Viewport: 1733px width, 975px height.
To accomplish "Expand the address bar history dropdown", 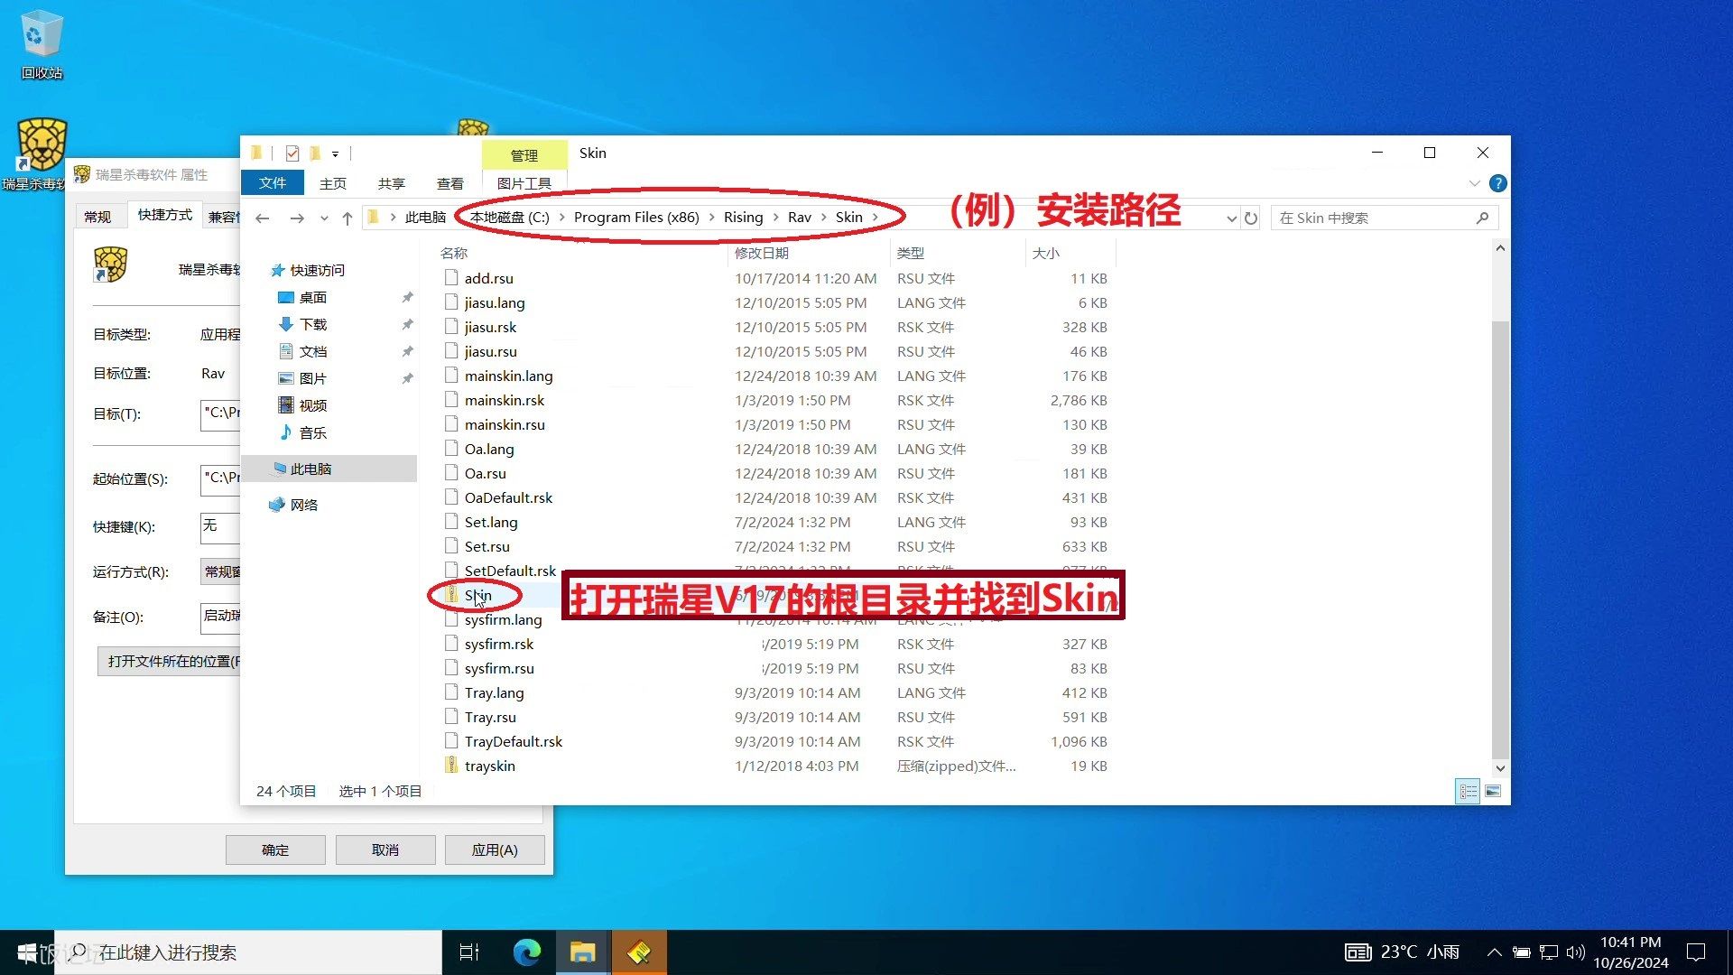I will coord(1231,218).
